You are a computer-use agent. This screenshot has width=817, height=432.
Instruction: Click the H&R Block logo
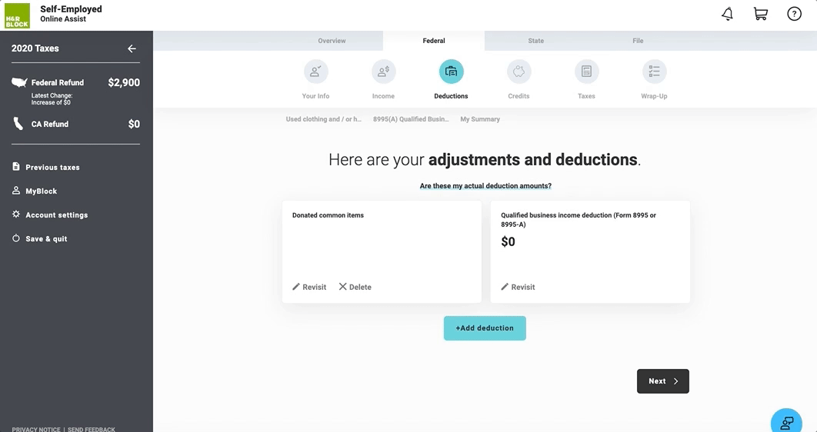click(x=17, y=15)
